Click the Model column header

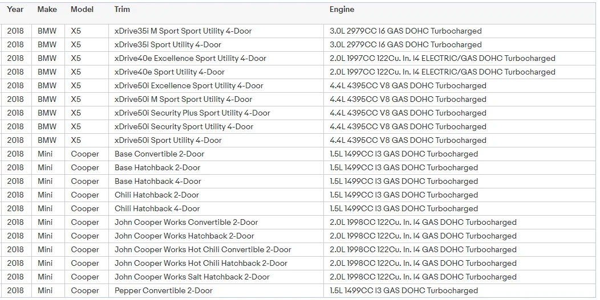82,10
